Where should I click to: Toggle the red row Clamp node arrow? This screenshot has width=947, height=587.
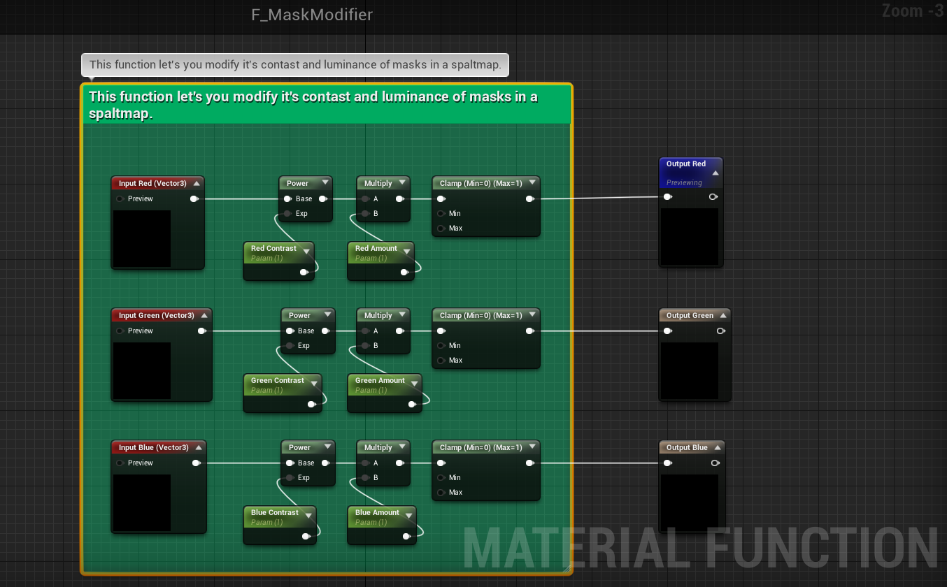pos(532,183)
